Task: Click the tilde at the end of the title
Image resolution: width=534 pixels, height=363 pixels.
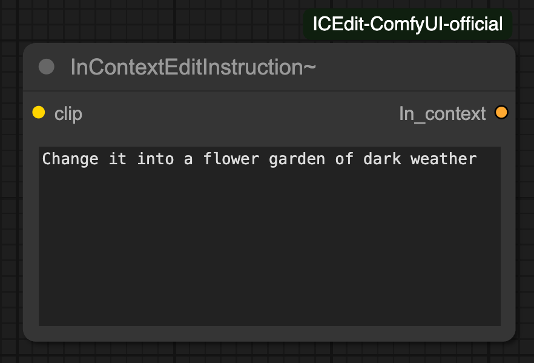Action: pyautogui.click(x=309, y=67)
